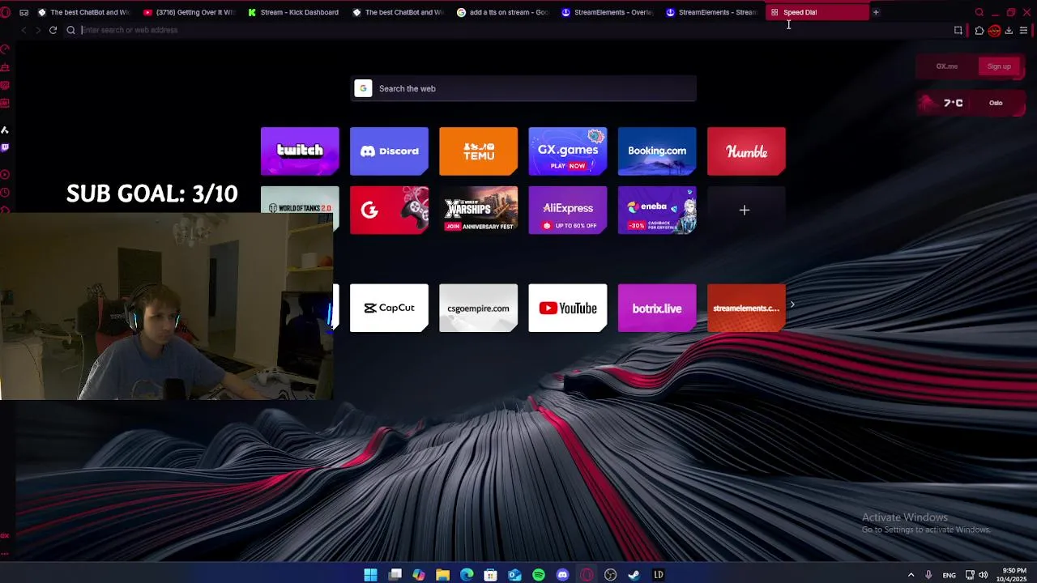Open Twitch in the sidebar
The image size is (1037, 583).
pos(5,147)
